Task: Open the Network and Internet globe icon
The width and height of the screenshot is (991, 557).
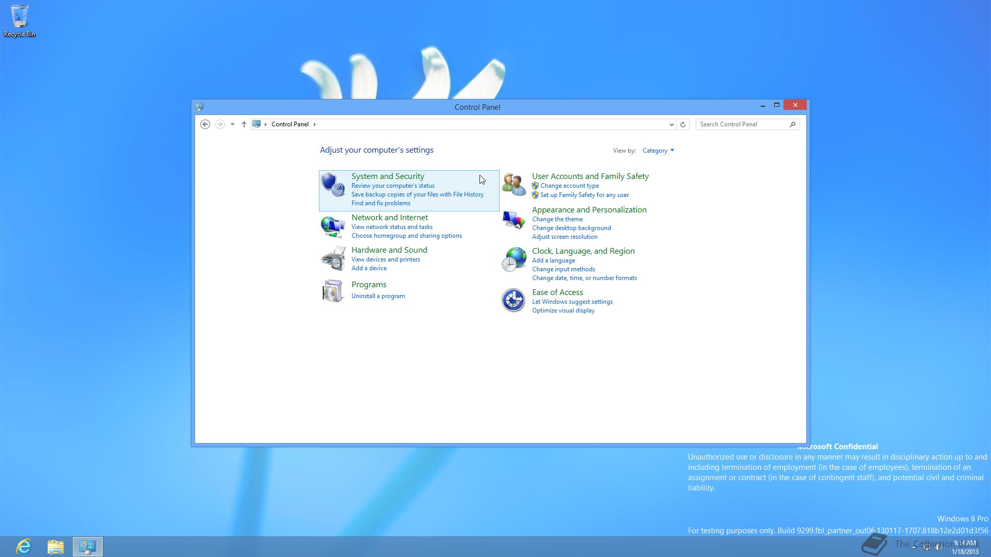Action: pos(333,226)
